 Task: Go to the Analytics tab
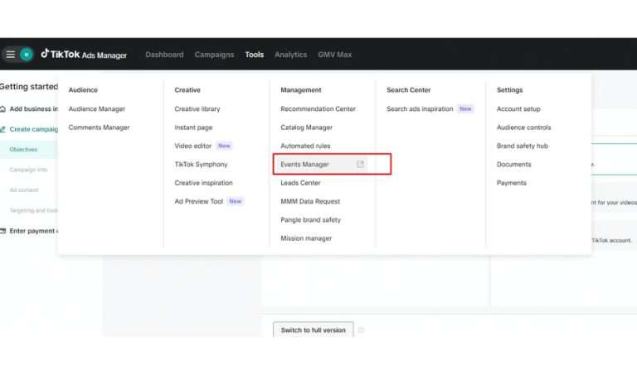pyautogui.click(x=290, y=55)
